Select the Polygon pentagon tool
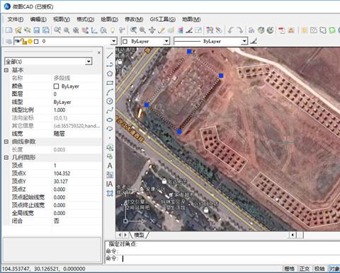The width and height of the screenshot is (340, 273). 110,74
